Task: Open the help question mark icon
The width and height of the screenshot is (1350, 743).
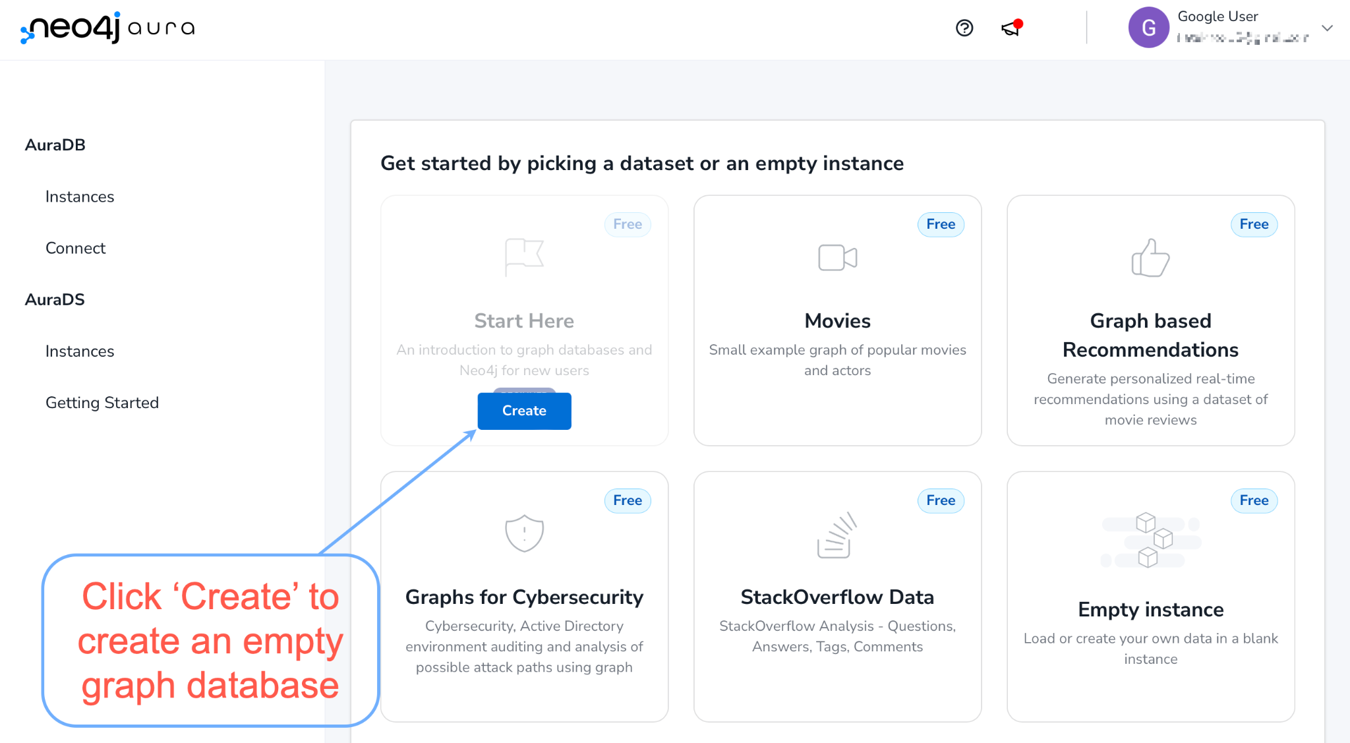Action: click(964, 28)
